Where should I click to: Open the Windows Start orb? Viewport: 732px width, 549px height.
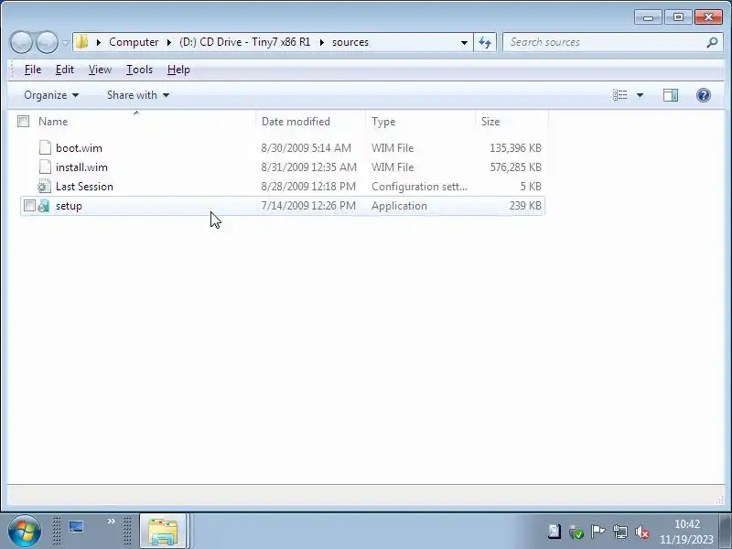[24, 532]
